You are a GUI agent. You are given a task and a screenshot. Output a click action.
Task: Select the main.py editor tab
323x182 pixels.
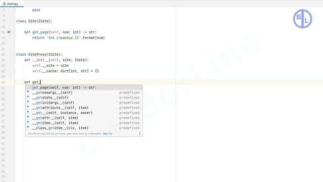[12, 4]
